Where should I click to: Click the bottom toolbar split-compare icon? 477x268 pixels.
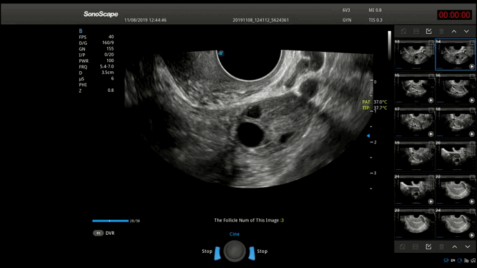pos(415,247)
